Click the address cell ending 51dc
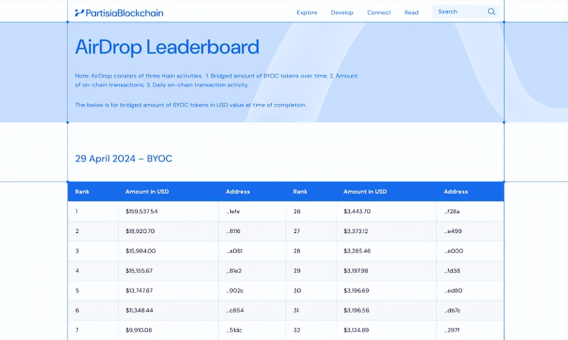 [x=252, y=331]
